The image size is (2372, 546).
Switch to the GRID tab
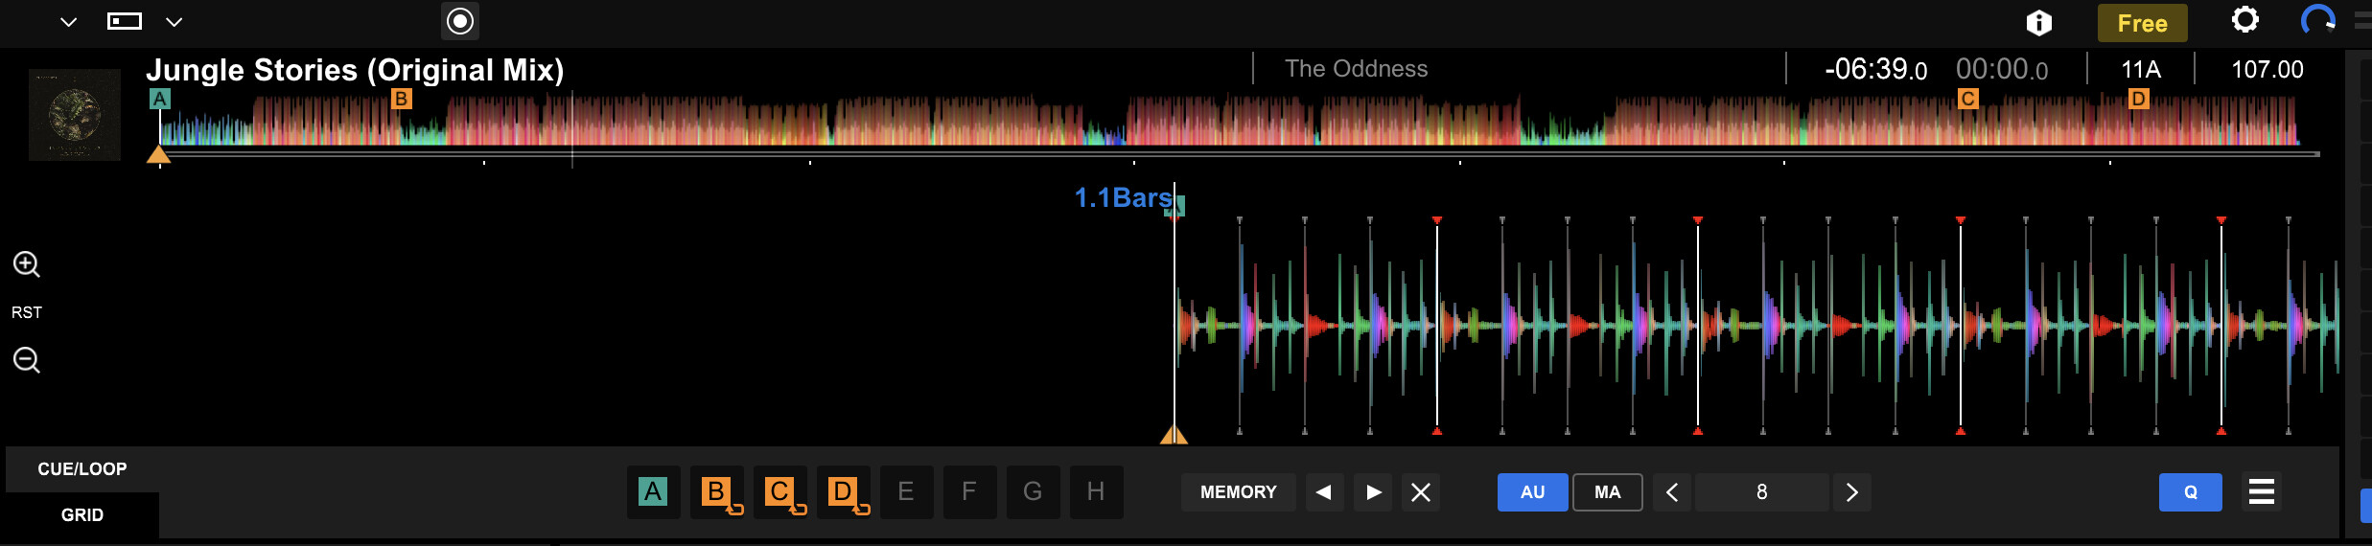coord(82,515)
